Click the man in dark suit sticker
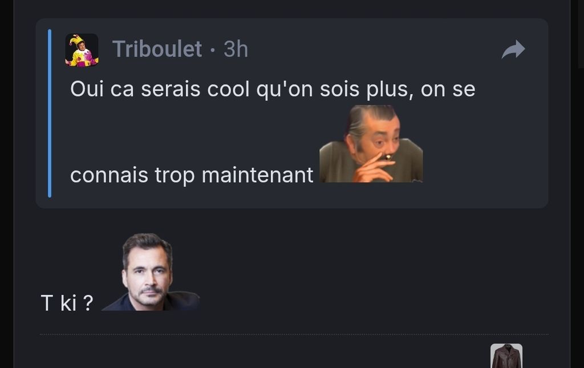 coord(151,272)
